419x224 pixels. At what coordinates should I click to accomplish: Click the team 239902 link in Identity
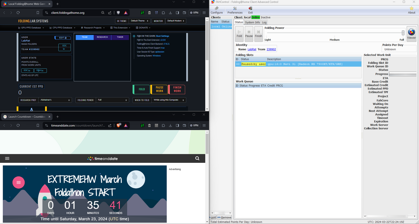[x=271, y=49]
